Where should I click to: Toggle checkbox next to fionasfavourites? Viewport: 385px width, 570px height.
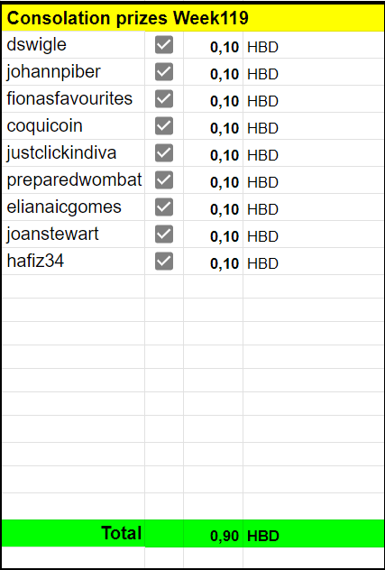point(164,99)
